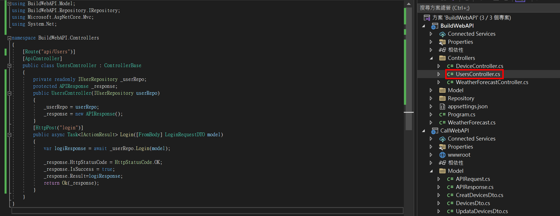Click the Repository folder icon
560x216 pixels.
442,98
